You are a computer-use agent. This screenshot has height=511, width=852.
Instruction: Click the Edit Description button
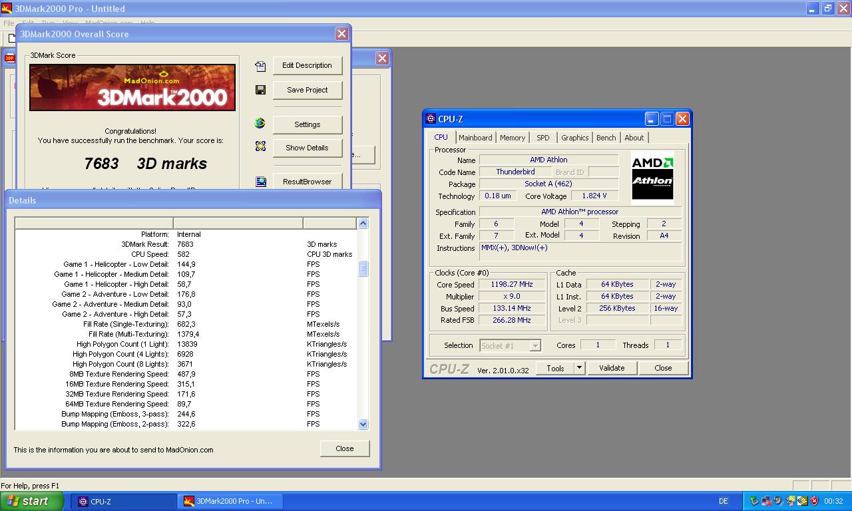coord(307,65)
